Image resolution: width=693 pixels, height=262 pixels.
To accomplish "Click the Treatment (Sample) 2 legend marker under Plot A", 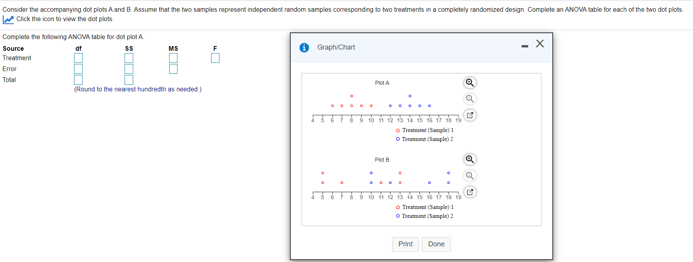I will click(x=398, y=139).
